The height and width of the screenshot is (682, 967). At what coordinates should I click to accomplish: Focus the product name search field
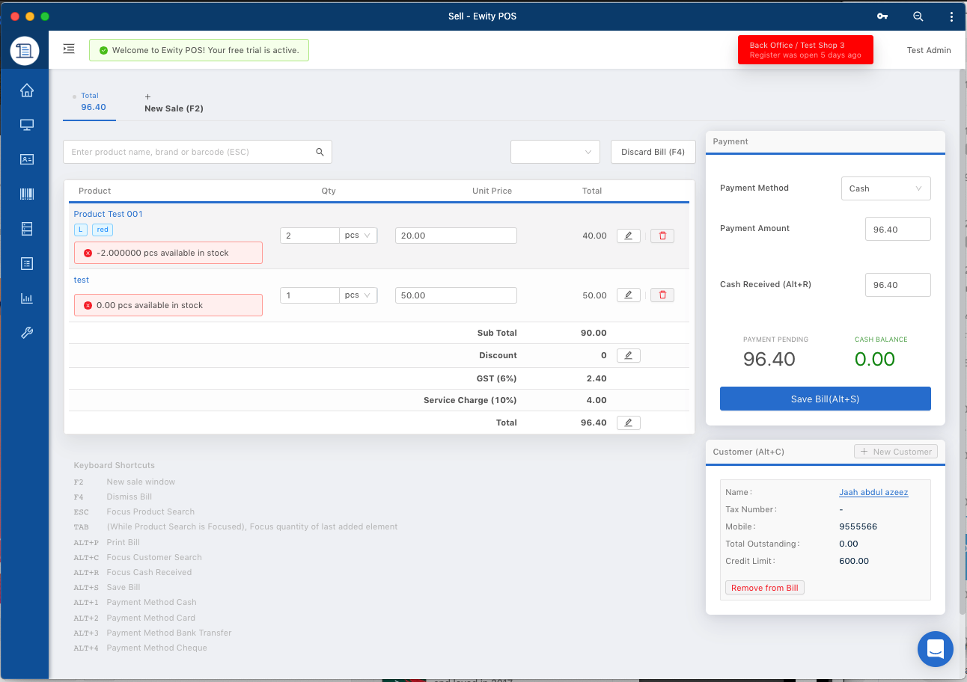tap(198, 152)
